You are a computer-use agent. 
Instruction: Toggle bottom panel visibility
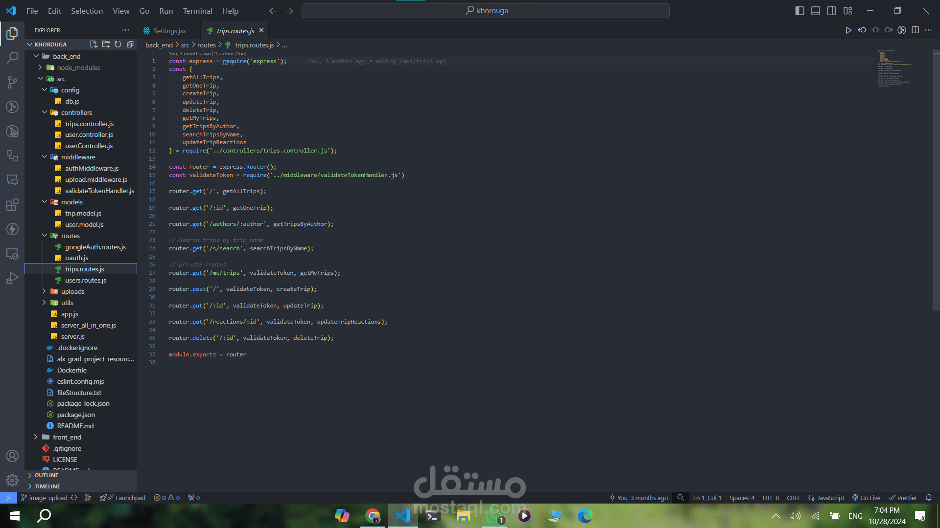(x=816, y=11)
